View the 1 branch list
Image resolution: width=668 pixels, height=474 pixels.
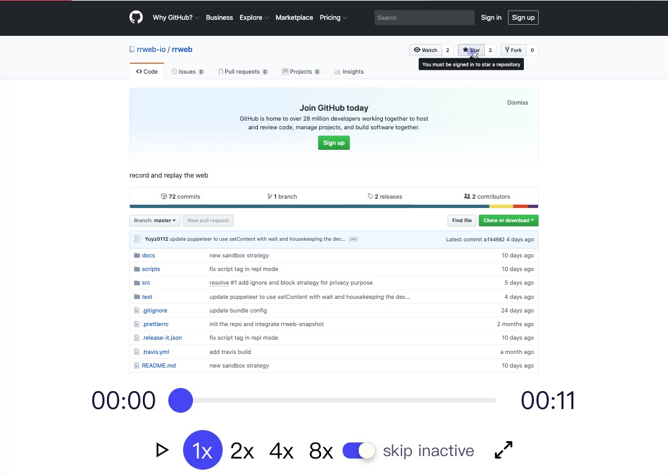pos(282,197)
